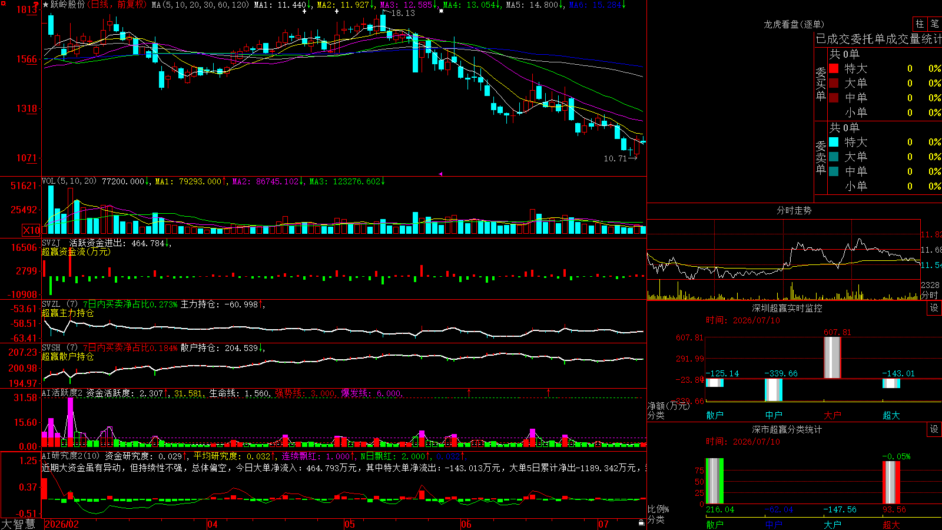Click the 笔 (tick) view button
This screenshot has height=530, width=942.
coord(934,24)
